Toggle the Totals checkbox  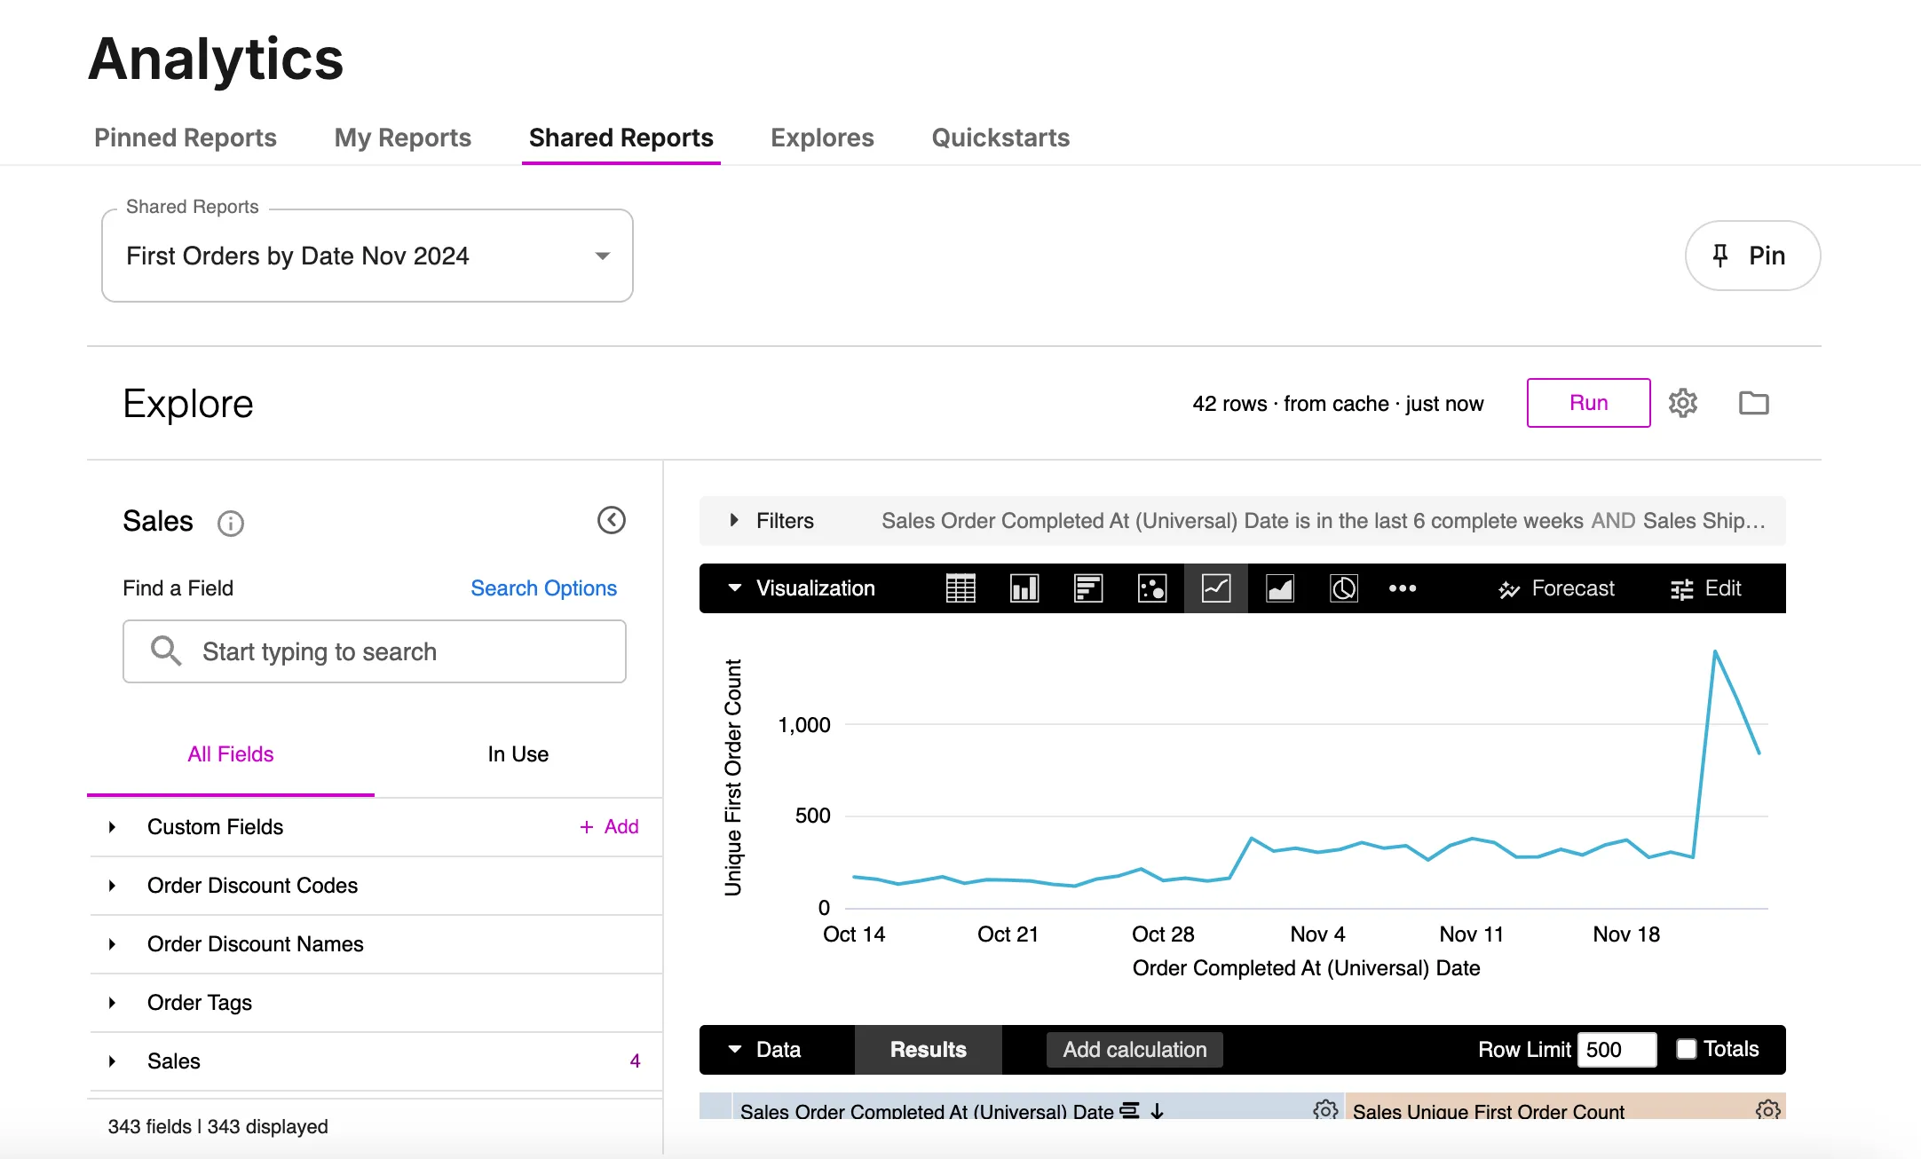click(1687, 1049)
